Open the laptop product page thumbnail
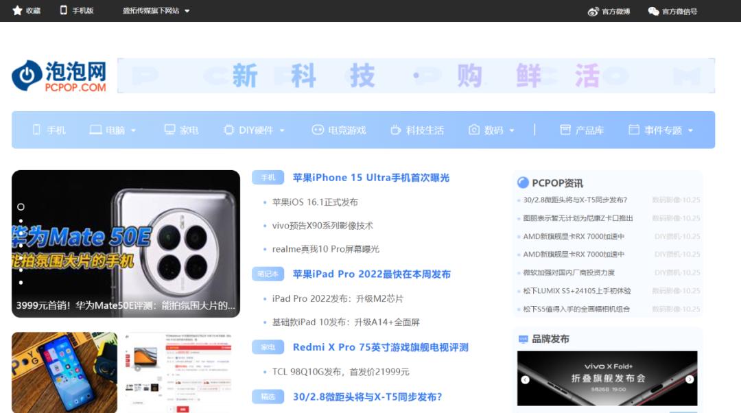Image resolution: width=741 pixels, height=413 pixels. (x=178, y=373)
